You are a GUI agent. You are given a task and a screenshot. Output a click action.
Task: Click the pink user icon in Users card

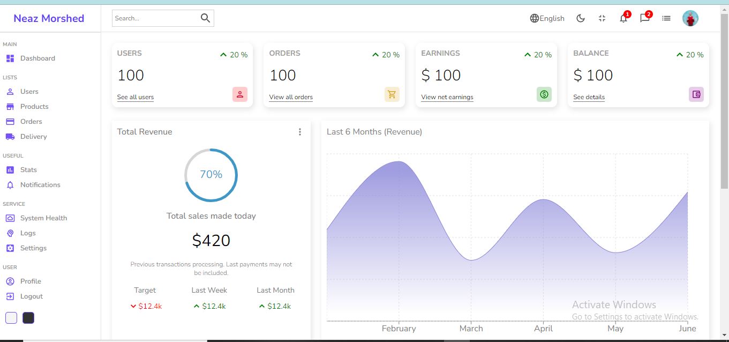[239, 94]
